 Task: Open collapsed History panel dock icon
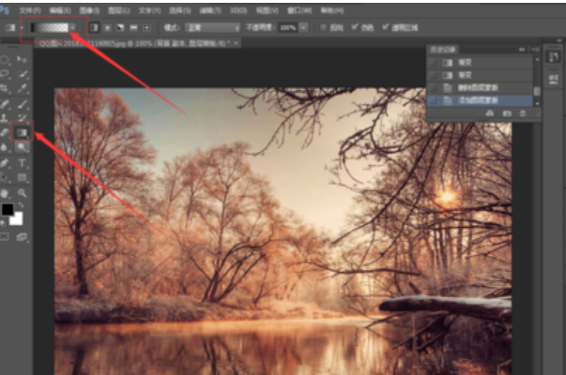coord(554,57)
